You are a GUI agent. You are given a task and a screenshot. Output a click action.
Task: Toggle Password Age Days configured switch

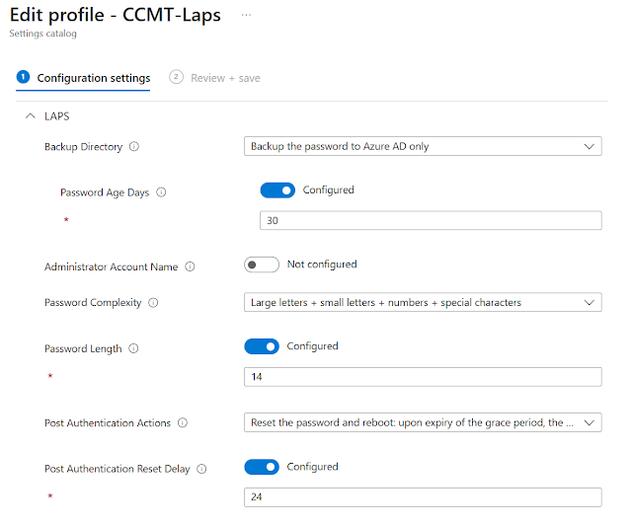tap(277, 190)
